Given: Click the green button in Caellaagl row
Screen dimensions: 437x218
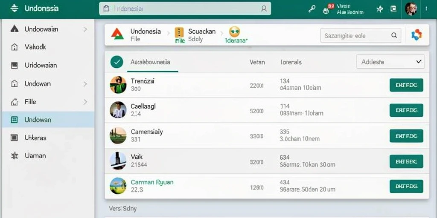Looking at the screenshot, I should pos(406,110).
